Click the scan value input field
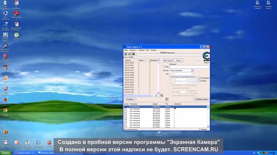 [x=189, y=67]
